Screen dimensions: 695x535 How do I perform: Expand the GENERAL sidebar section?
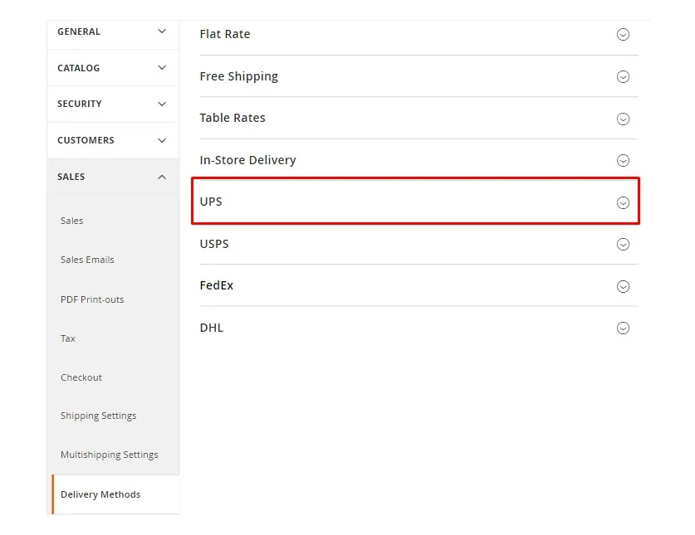112,32
